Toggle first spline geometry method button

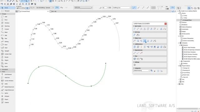pos(57,8)
